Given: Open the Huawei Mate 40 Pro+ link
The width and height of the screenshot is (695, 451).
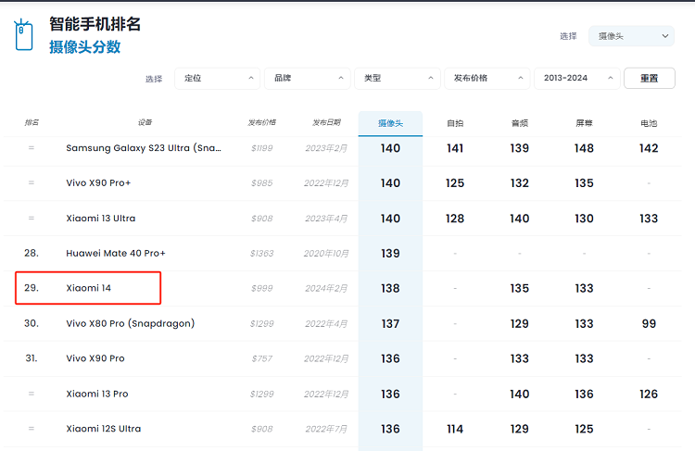Looking at the screenshot, I should click(x=116, y=254).
